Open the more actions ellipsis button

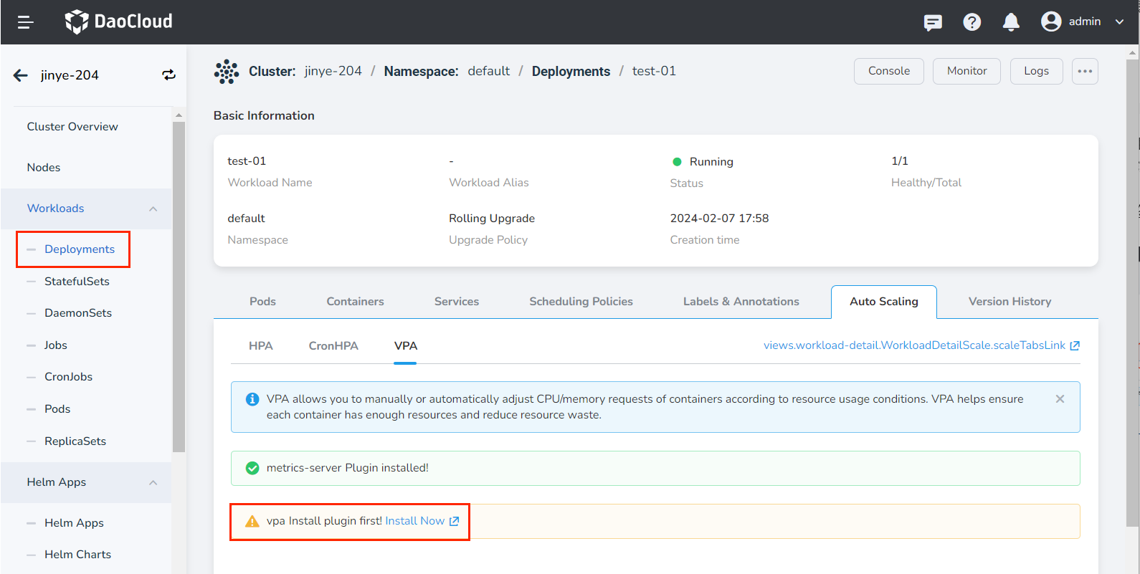(1085, 71)
